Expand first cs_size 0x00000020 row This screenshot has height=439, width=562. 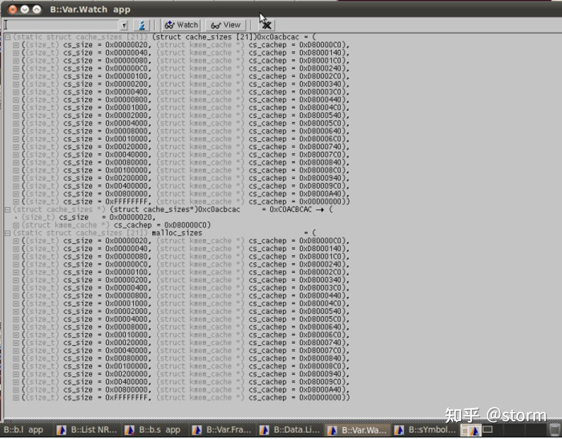[x=16, y=45]
